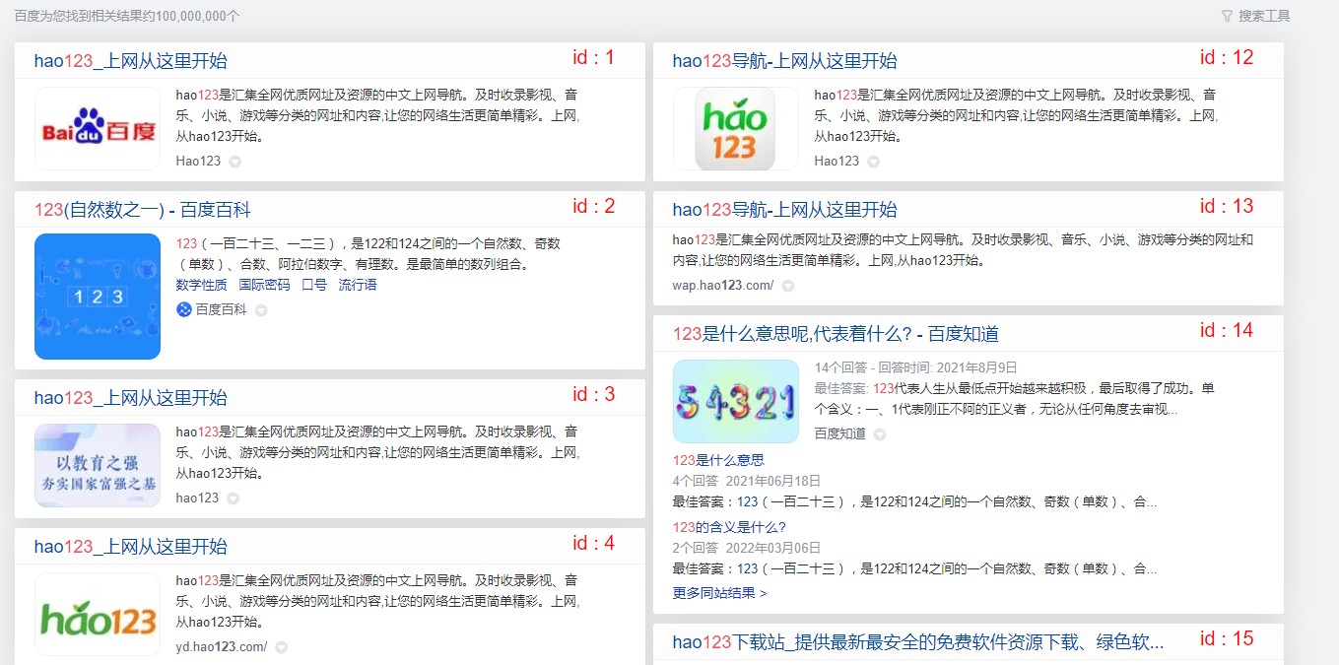Open the 123是什么意思 related question
This screenshot has height=665, width=1339.
tap(718, 460)
